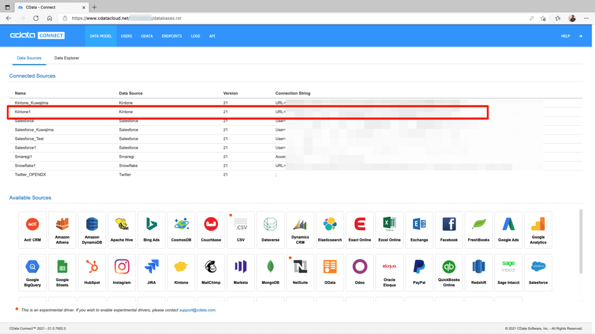The height and width of the screenshot is (334, 595).
Task: Open the Snowflake1 connection
Action: pos(25,165)
